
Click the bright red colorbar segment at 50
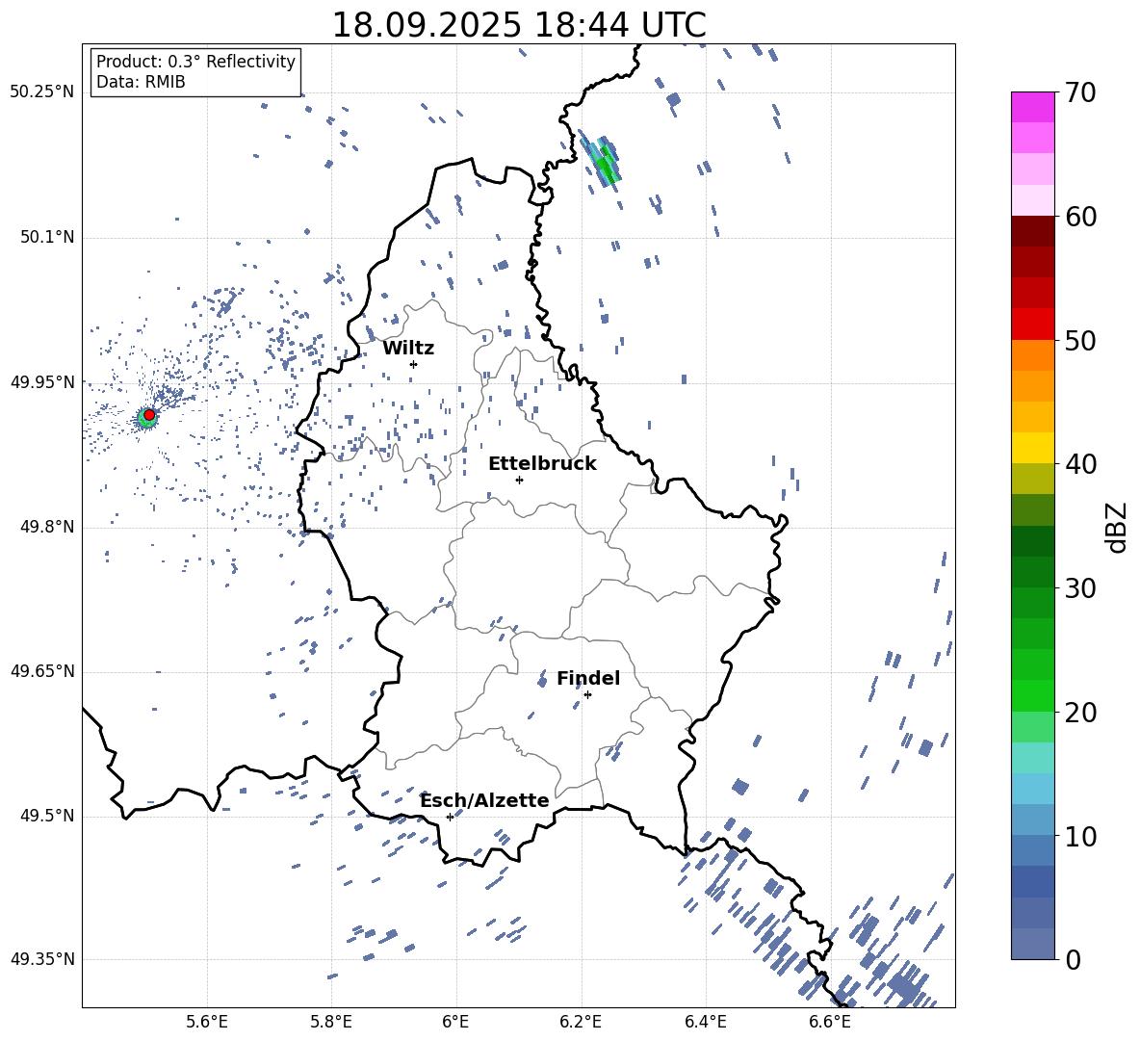(x=1032, y=325)
